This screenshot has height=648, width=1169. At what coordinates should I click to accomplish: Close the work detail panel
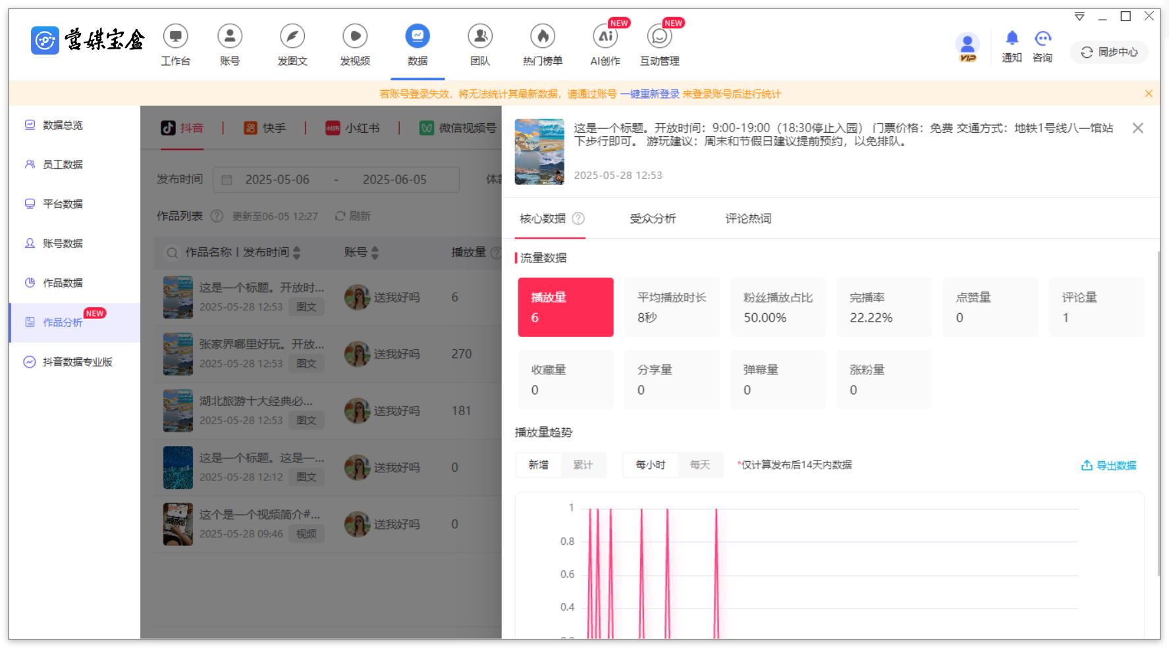[x=1137, y=128]
